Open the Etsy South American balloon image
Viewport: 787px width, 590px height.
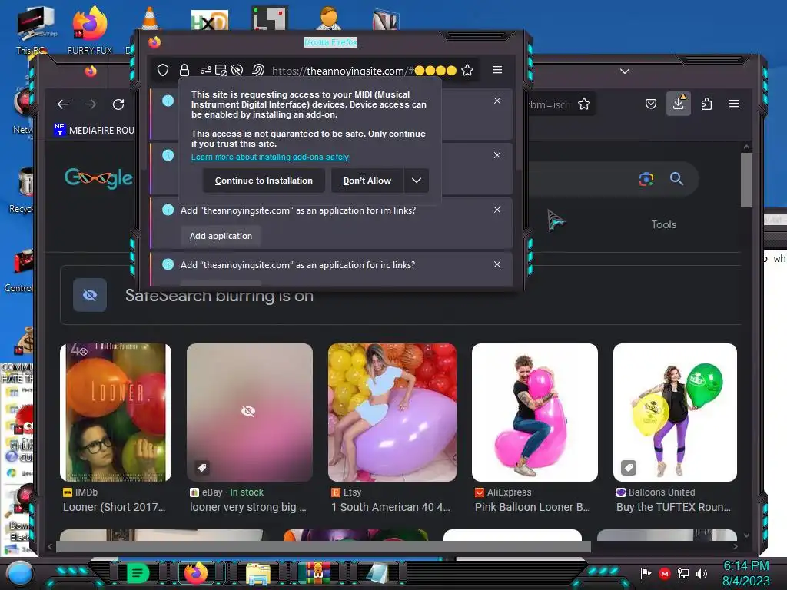point(392,413)
